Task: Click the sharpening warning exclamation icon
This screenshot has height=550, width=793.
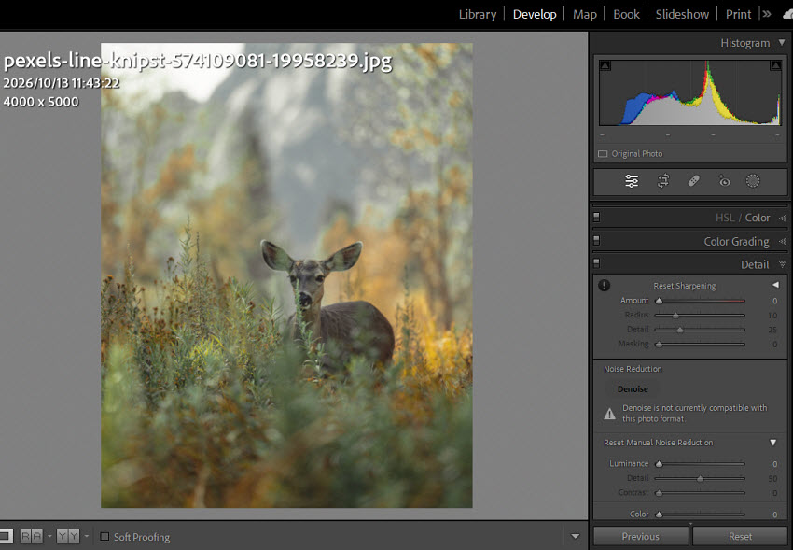Action: (604, 286)
